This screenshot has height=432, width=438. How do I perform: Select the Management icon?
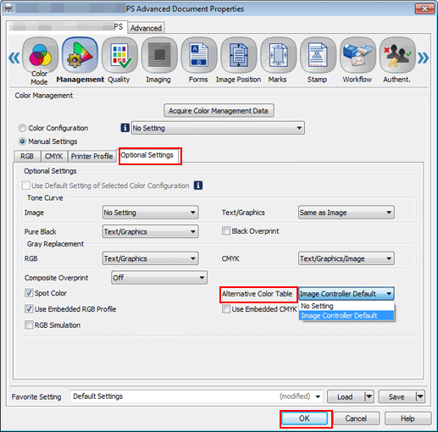[80, 55]
